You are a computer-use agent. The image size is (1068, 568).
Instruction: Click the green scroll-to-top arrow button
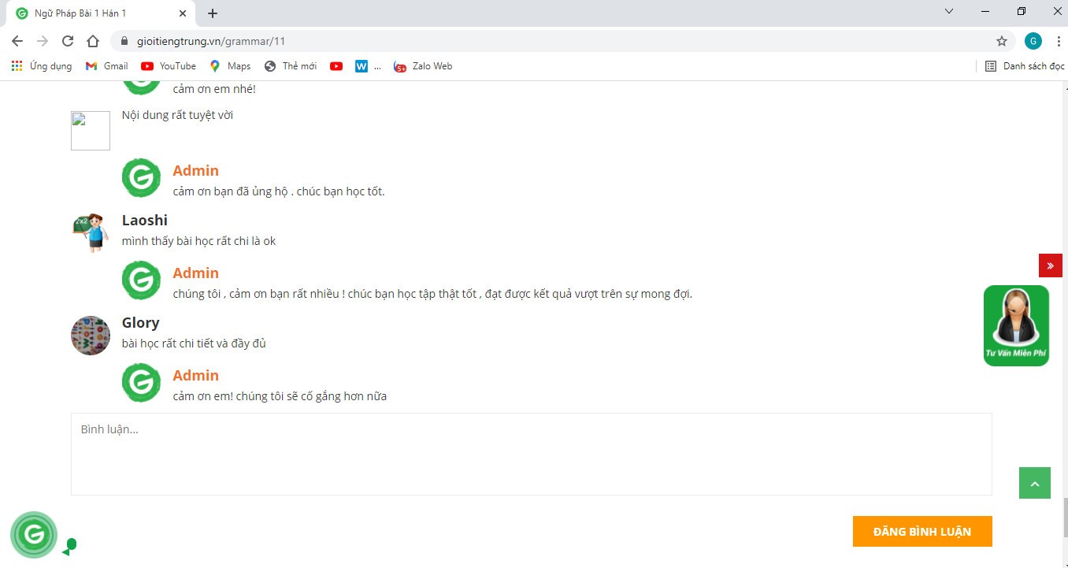pyautogui.click(x=1035, y=483)
